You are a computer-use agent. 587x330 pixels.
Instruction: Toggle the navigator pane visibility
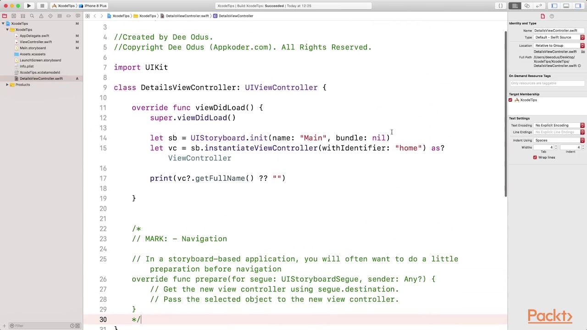[x=554, y=6]
